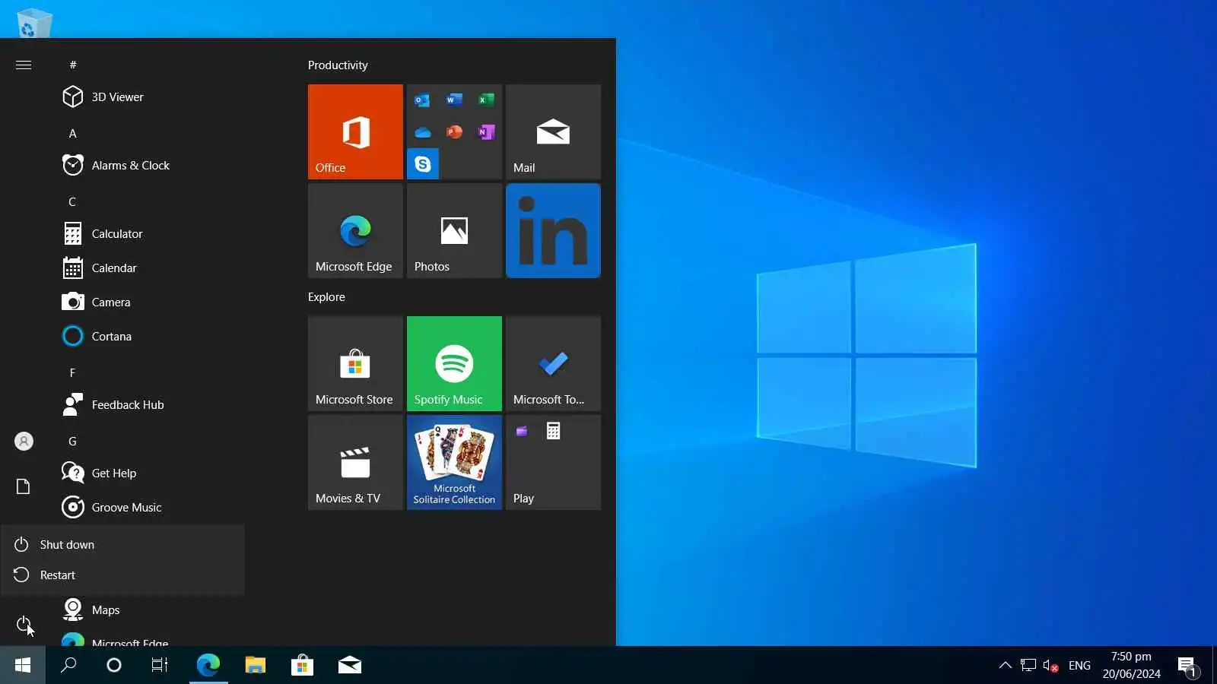Open the Photos tile
Screen dimensions: 1217x684
(454, 230)
